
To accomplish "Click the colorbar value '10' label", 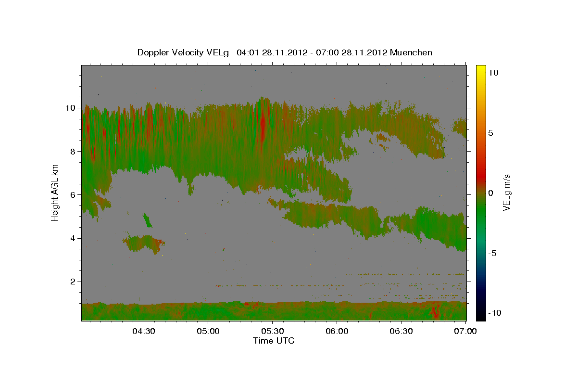I will coord(493,72).
